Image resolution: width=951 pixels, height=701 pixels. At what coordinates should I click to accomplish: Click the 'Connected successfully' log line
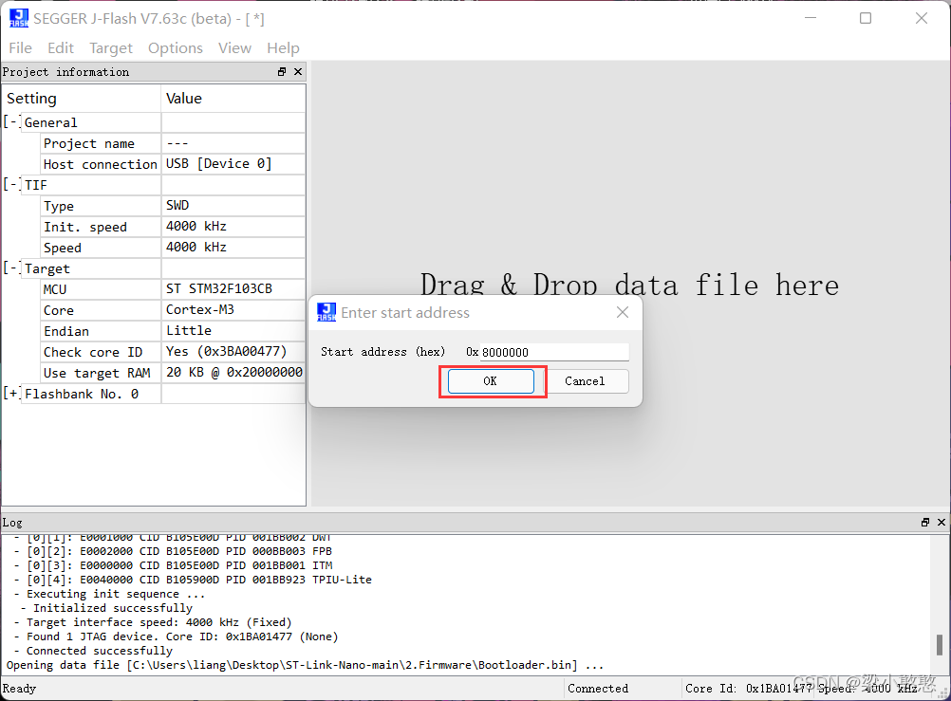pyautogui.click(x=94, y=651)
